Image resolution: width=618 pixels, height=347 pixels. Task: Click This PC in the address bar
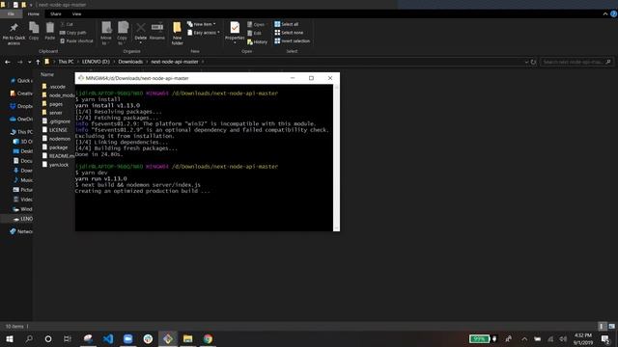pyautogui.click(x=66, y=62)
